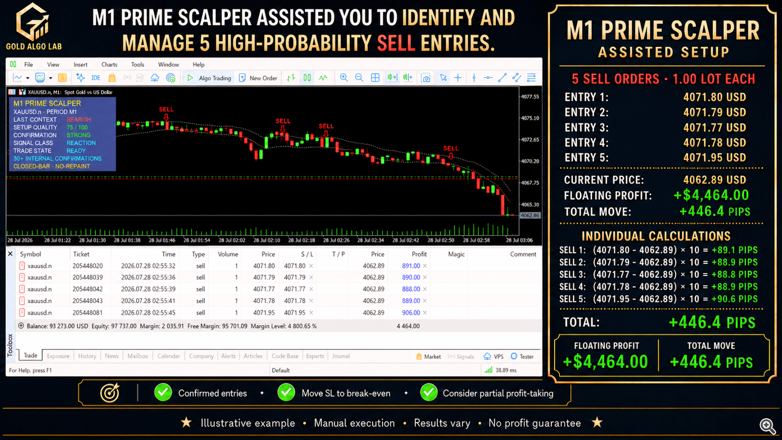Open the Market shopping bag toolbar icon
This screenshot has height=440, width=782.
tap(112, 78)
